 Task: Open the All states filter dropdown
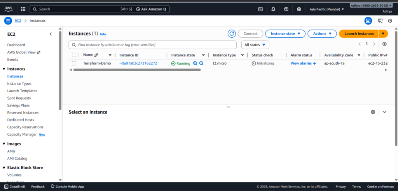tap(255, 45)
